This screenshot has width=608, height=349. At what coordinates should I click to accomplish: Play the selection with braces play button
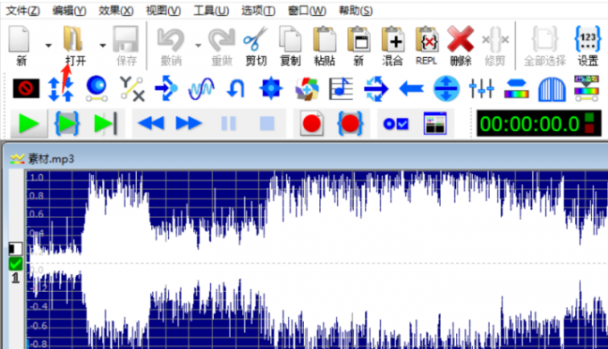(x=67, y=124)
